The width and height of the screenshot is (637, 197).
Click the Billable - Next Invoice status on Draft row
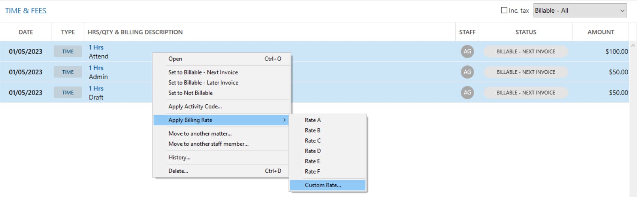point(526,93)
